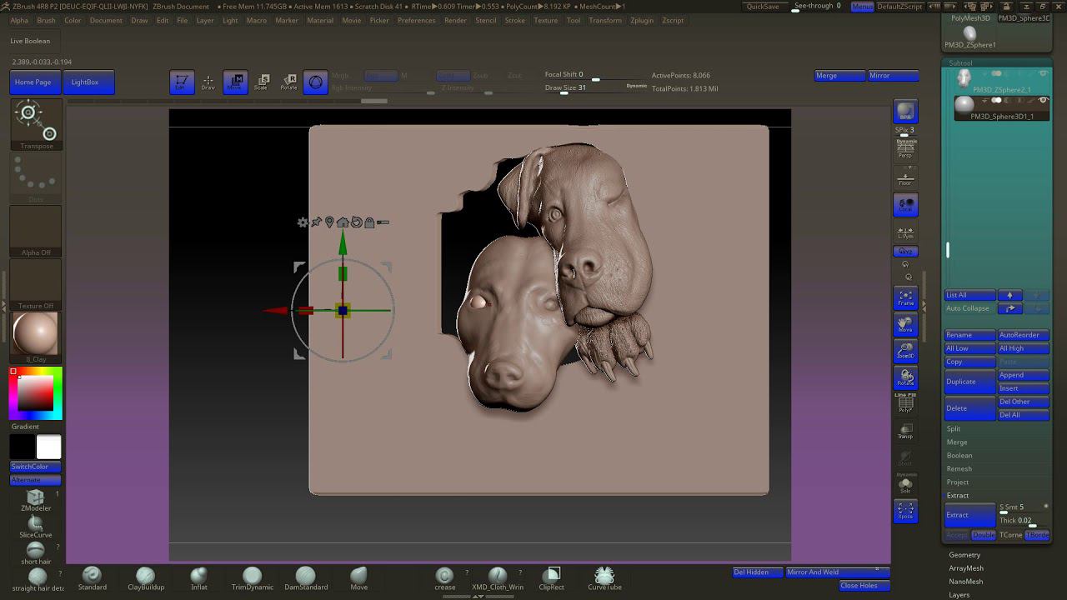Toggle Perspective view mode
This screenshot has width=1067, height=600.
[x=905, y=150]
